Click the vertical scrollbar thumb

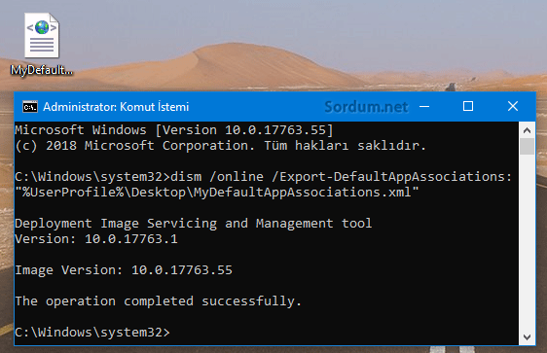click(x=527, y=147)
